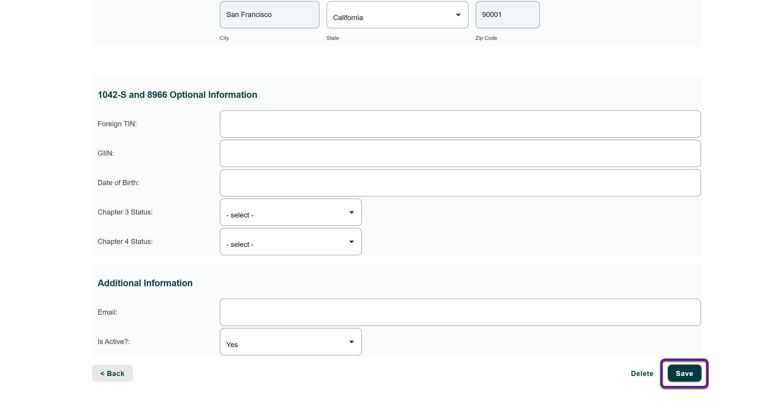
Task: Select the Date of Birth field
Action: point(460,183)
